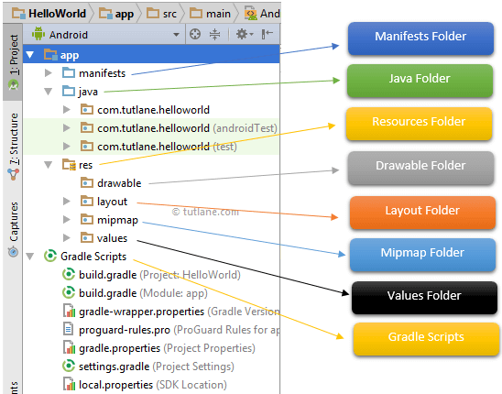
Task: Click the HelloWorld breadcrumb
Action: pyautogui.click(x=49, y=14)
